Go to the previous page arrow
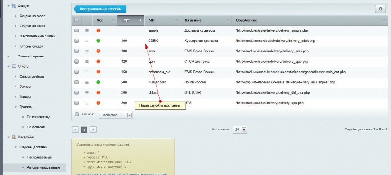 pyautogui.click(x=75, y=129)
